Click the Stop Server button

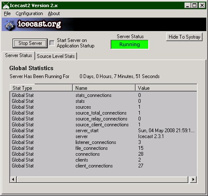30,43
